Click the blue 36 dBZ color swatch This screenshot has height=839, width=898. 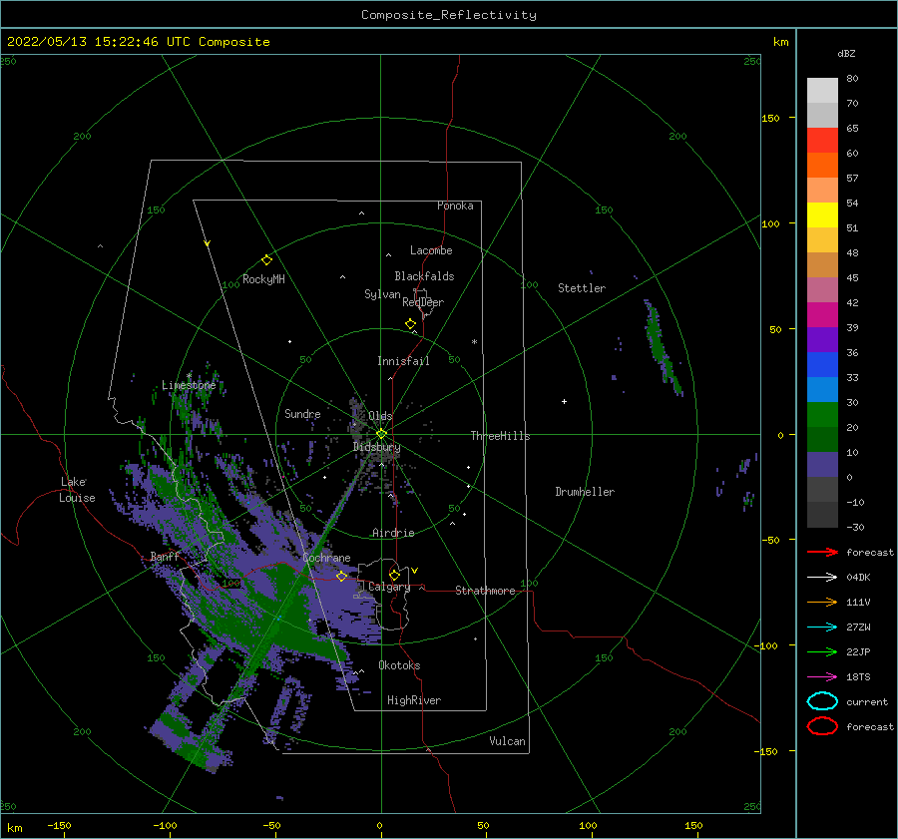822,364
